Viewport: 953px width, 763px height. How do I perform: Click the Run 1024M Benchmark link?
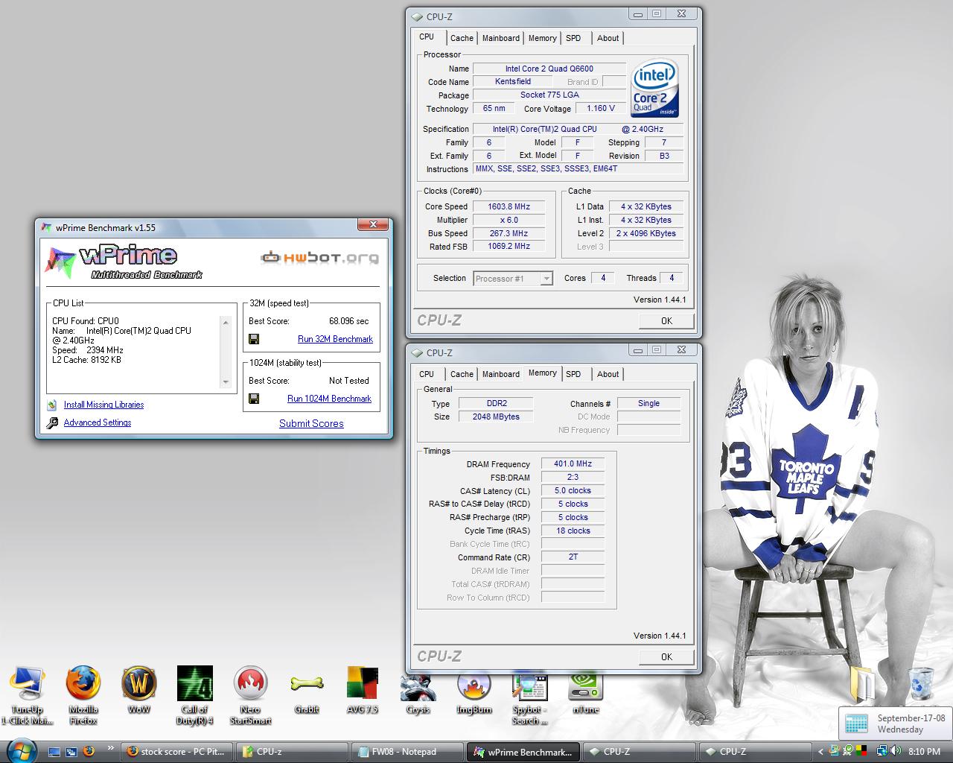[329, 399]
